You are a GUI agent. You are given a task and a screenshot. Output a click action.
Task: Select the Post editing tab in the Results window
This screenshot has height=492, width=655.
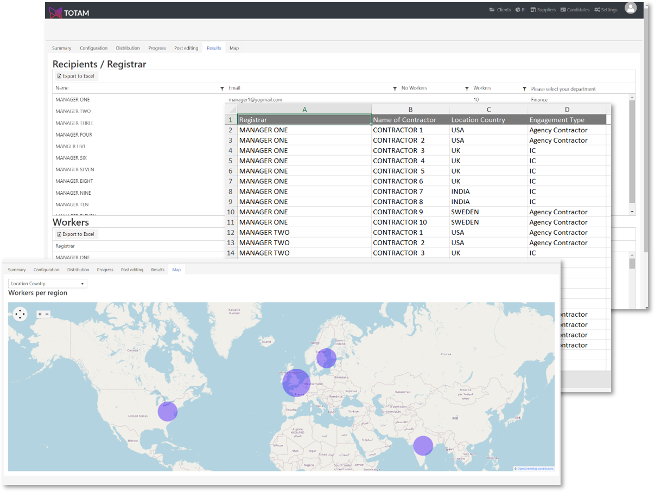click(186, 48)
